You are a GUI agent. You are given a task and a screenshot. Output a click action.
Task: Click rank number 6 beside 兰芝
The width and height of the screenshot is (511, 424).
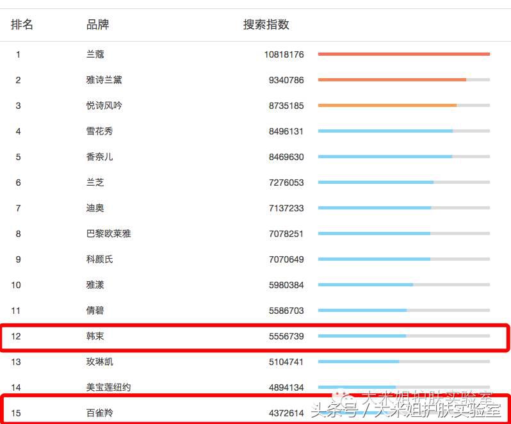(18, 183)
